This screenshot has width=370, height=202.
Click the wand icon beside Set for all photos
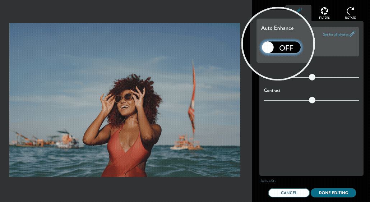(352, 34)
